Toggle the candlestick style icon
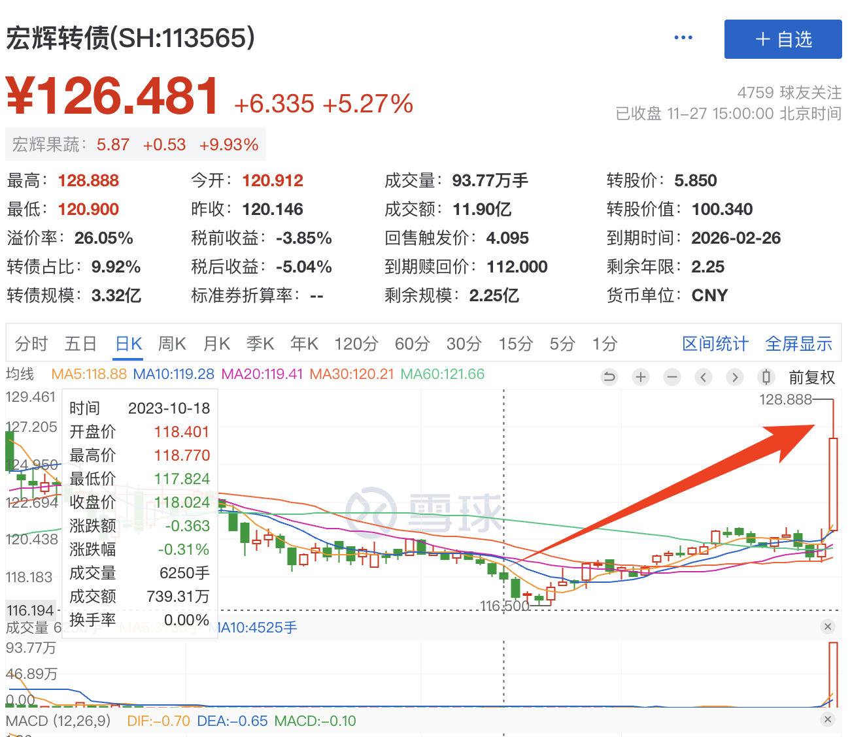This screenshot has width=850, height=737. (766, 377)
